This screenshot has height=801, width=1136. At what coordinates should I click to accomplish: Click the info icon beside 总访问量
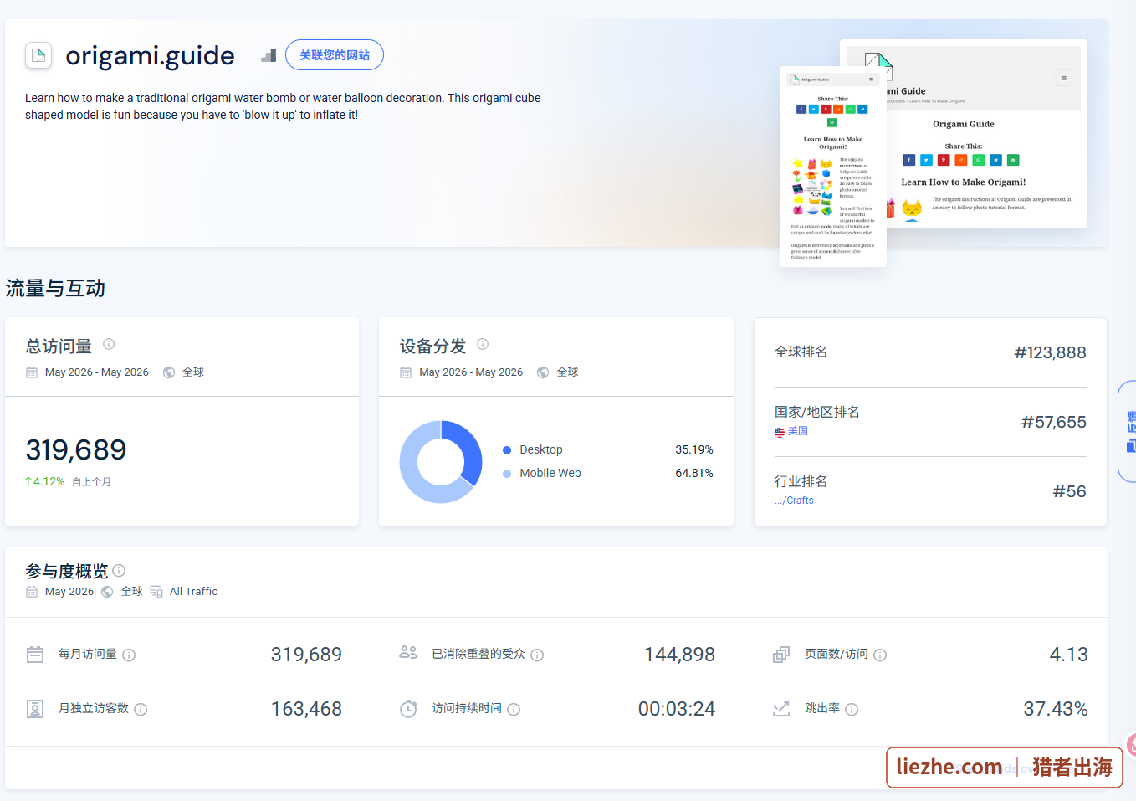coord(109,344)
